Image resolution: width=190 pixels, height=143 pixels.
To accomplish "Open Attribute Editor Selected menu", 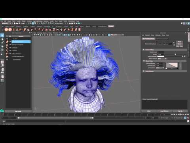I will 147,35.
